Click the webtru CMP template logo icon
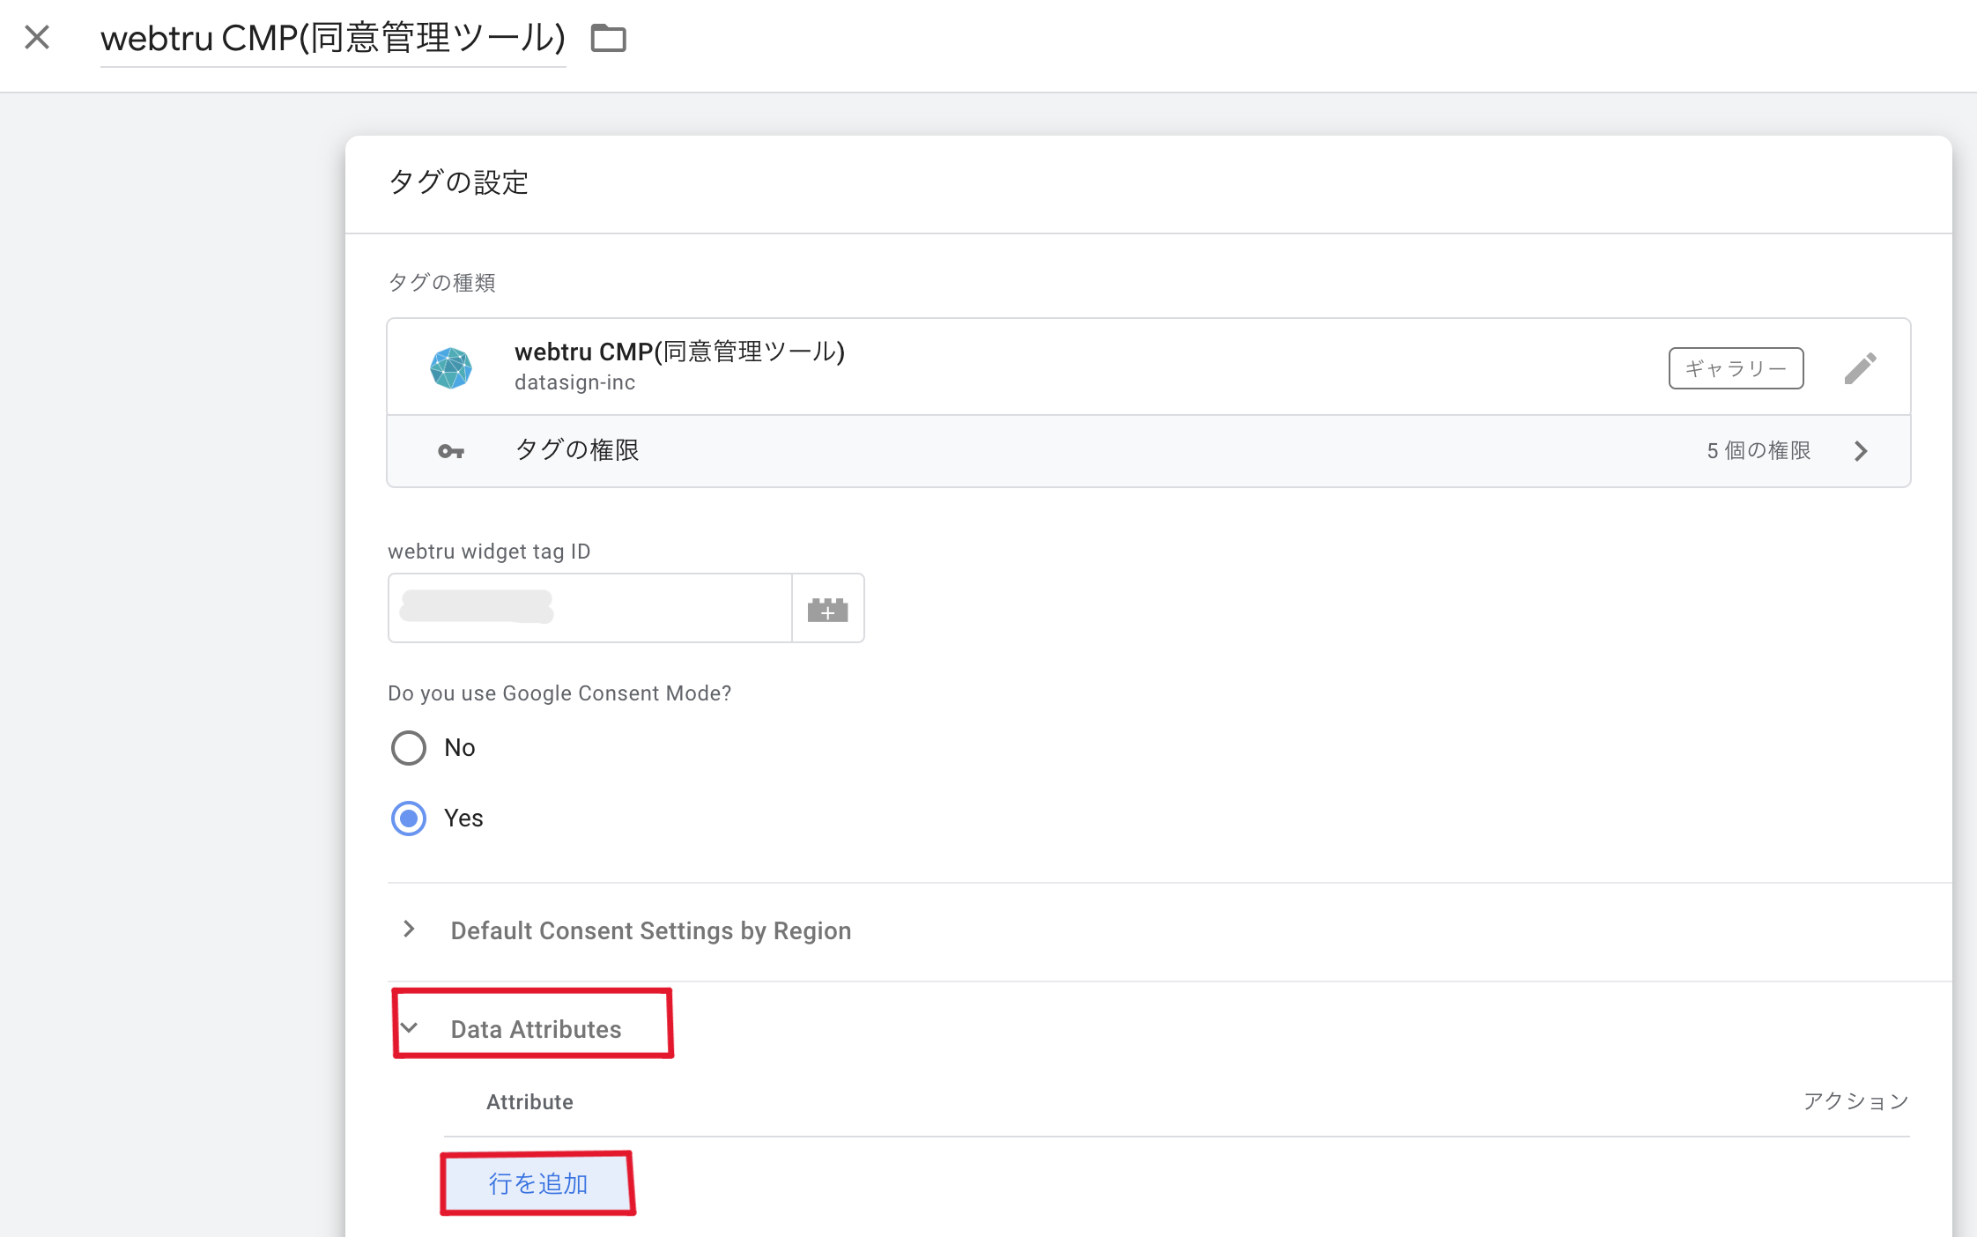Screen dimensions: 1977x1237 click(x=451, y=367)
